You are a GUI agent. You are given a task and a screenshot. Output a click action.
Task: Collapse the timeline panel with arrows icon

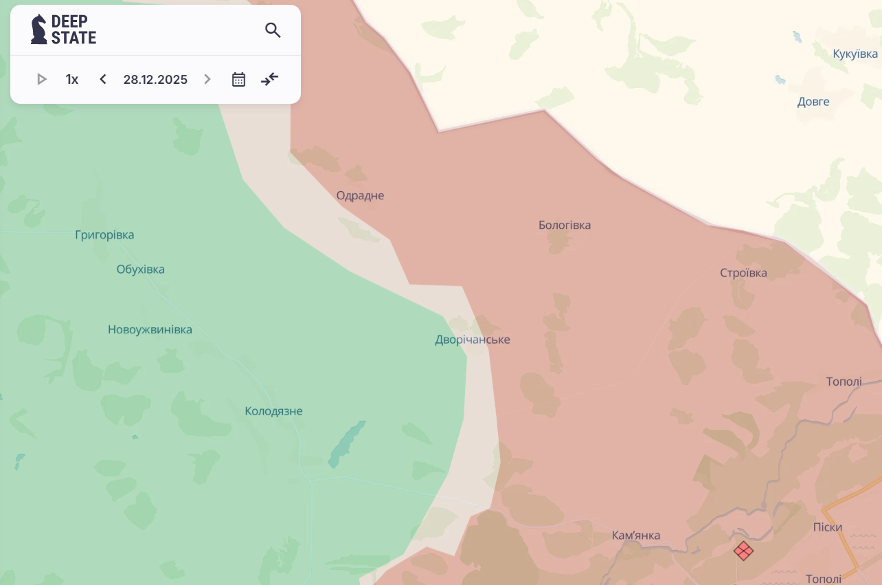click(x=270, y=79)
